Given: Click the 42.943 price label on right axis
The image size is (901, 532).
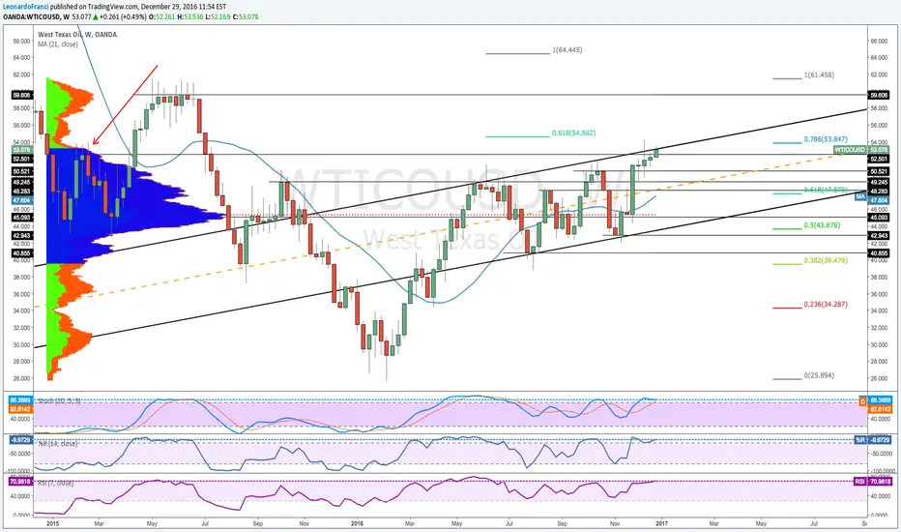Looking at the screenshot, I should (x=879, y=235).
